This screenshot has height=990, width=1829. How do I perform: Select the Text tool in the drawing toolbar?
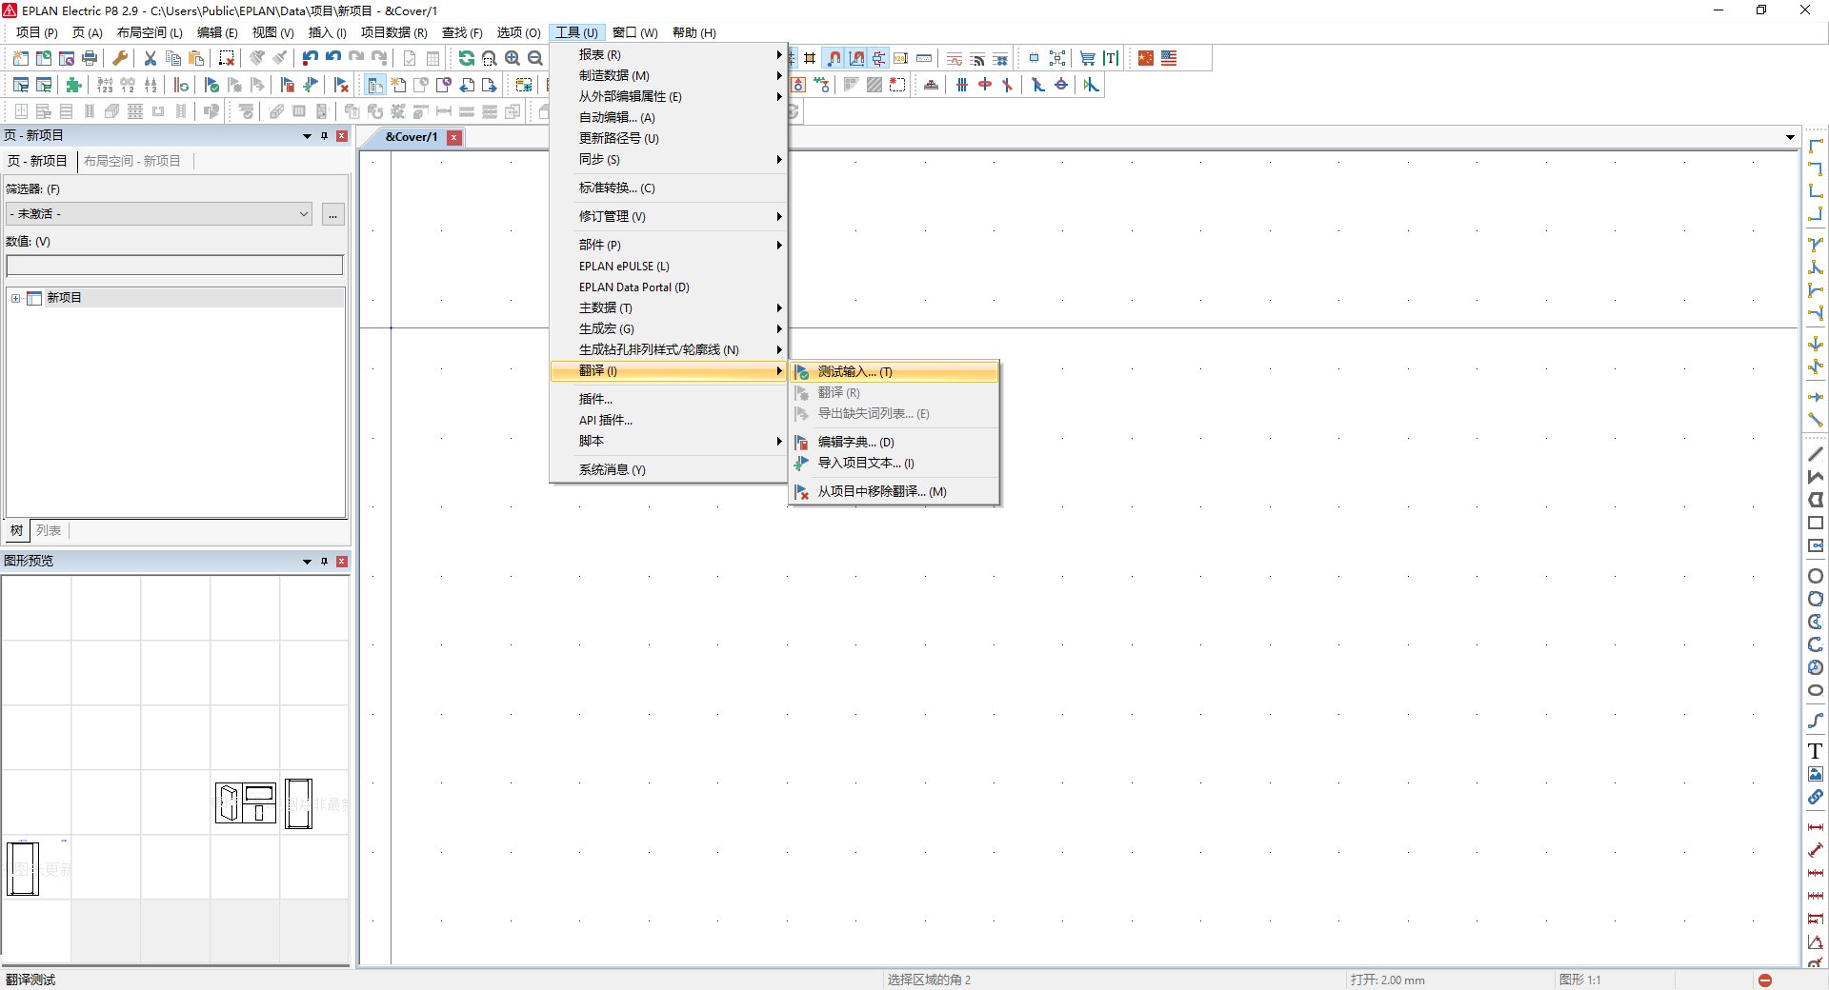1816,751
